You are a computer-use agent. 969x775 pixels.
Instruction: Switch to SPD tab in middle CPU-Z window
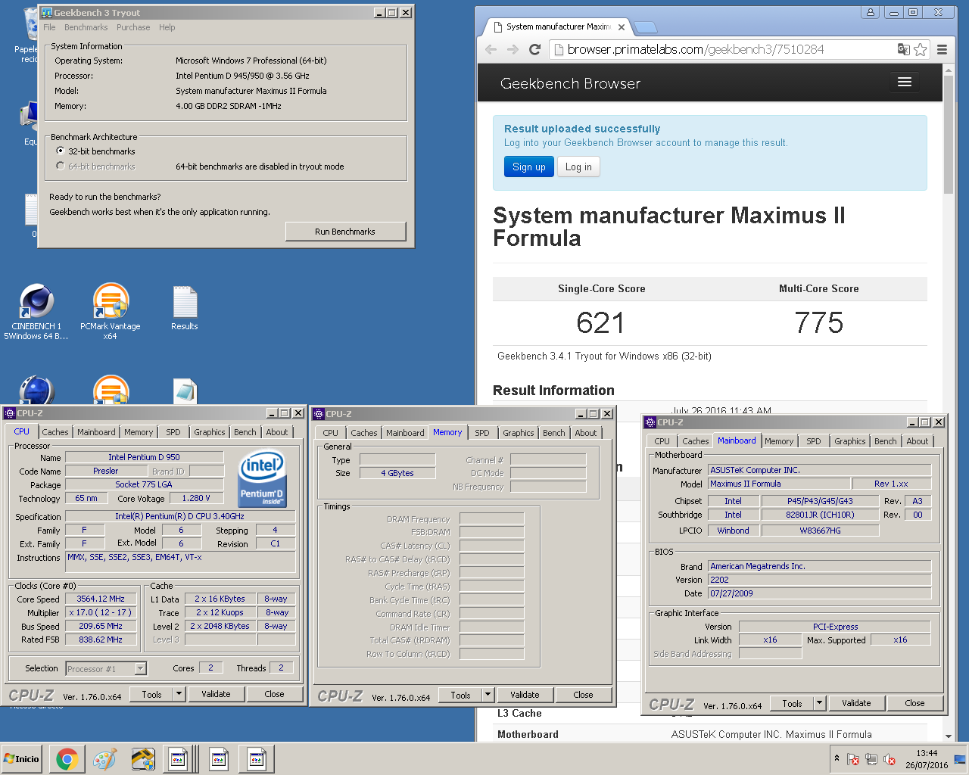[482, 433]
